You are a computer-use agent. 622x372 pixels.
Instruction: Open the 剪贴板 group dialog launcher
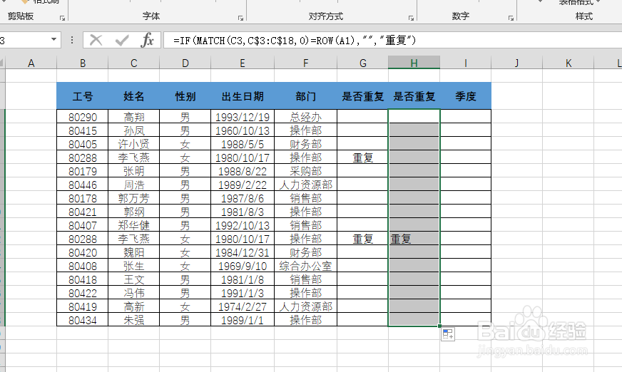(62, 18)
